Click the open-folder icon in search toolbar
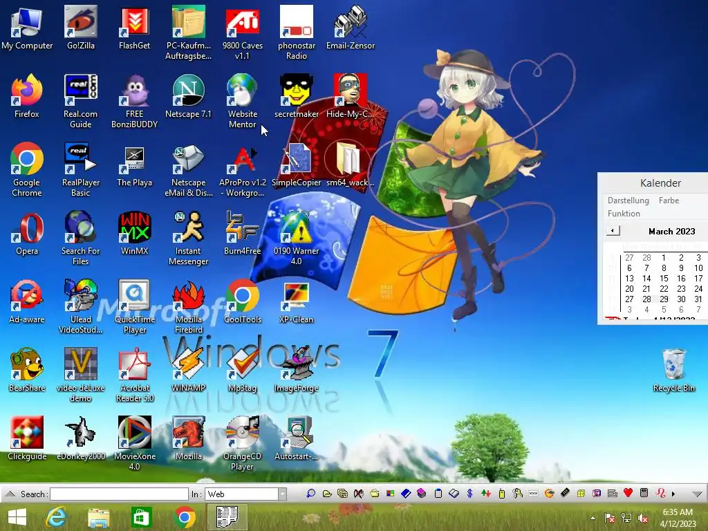The width and height of the screenshot is (708, 531). coord(327,494)
